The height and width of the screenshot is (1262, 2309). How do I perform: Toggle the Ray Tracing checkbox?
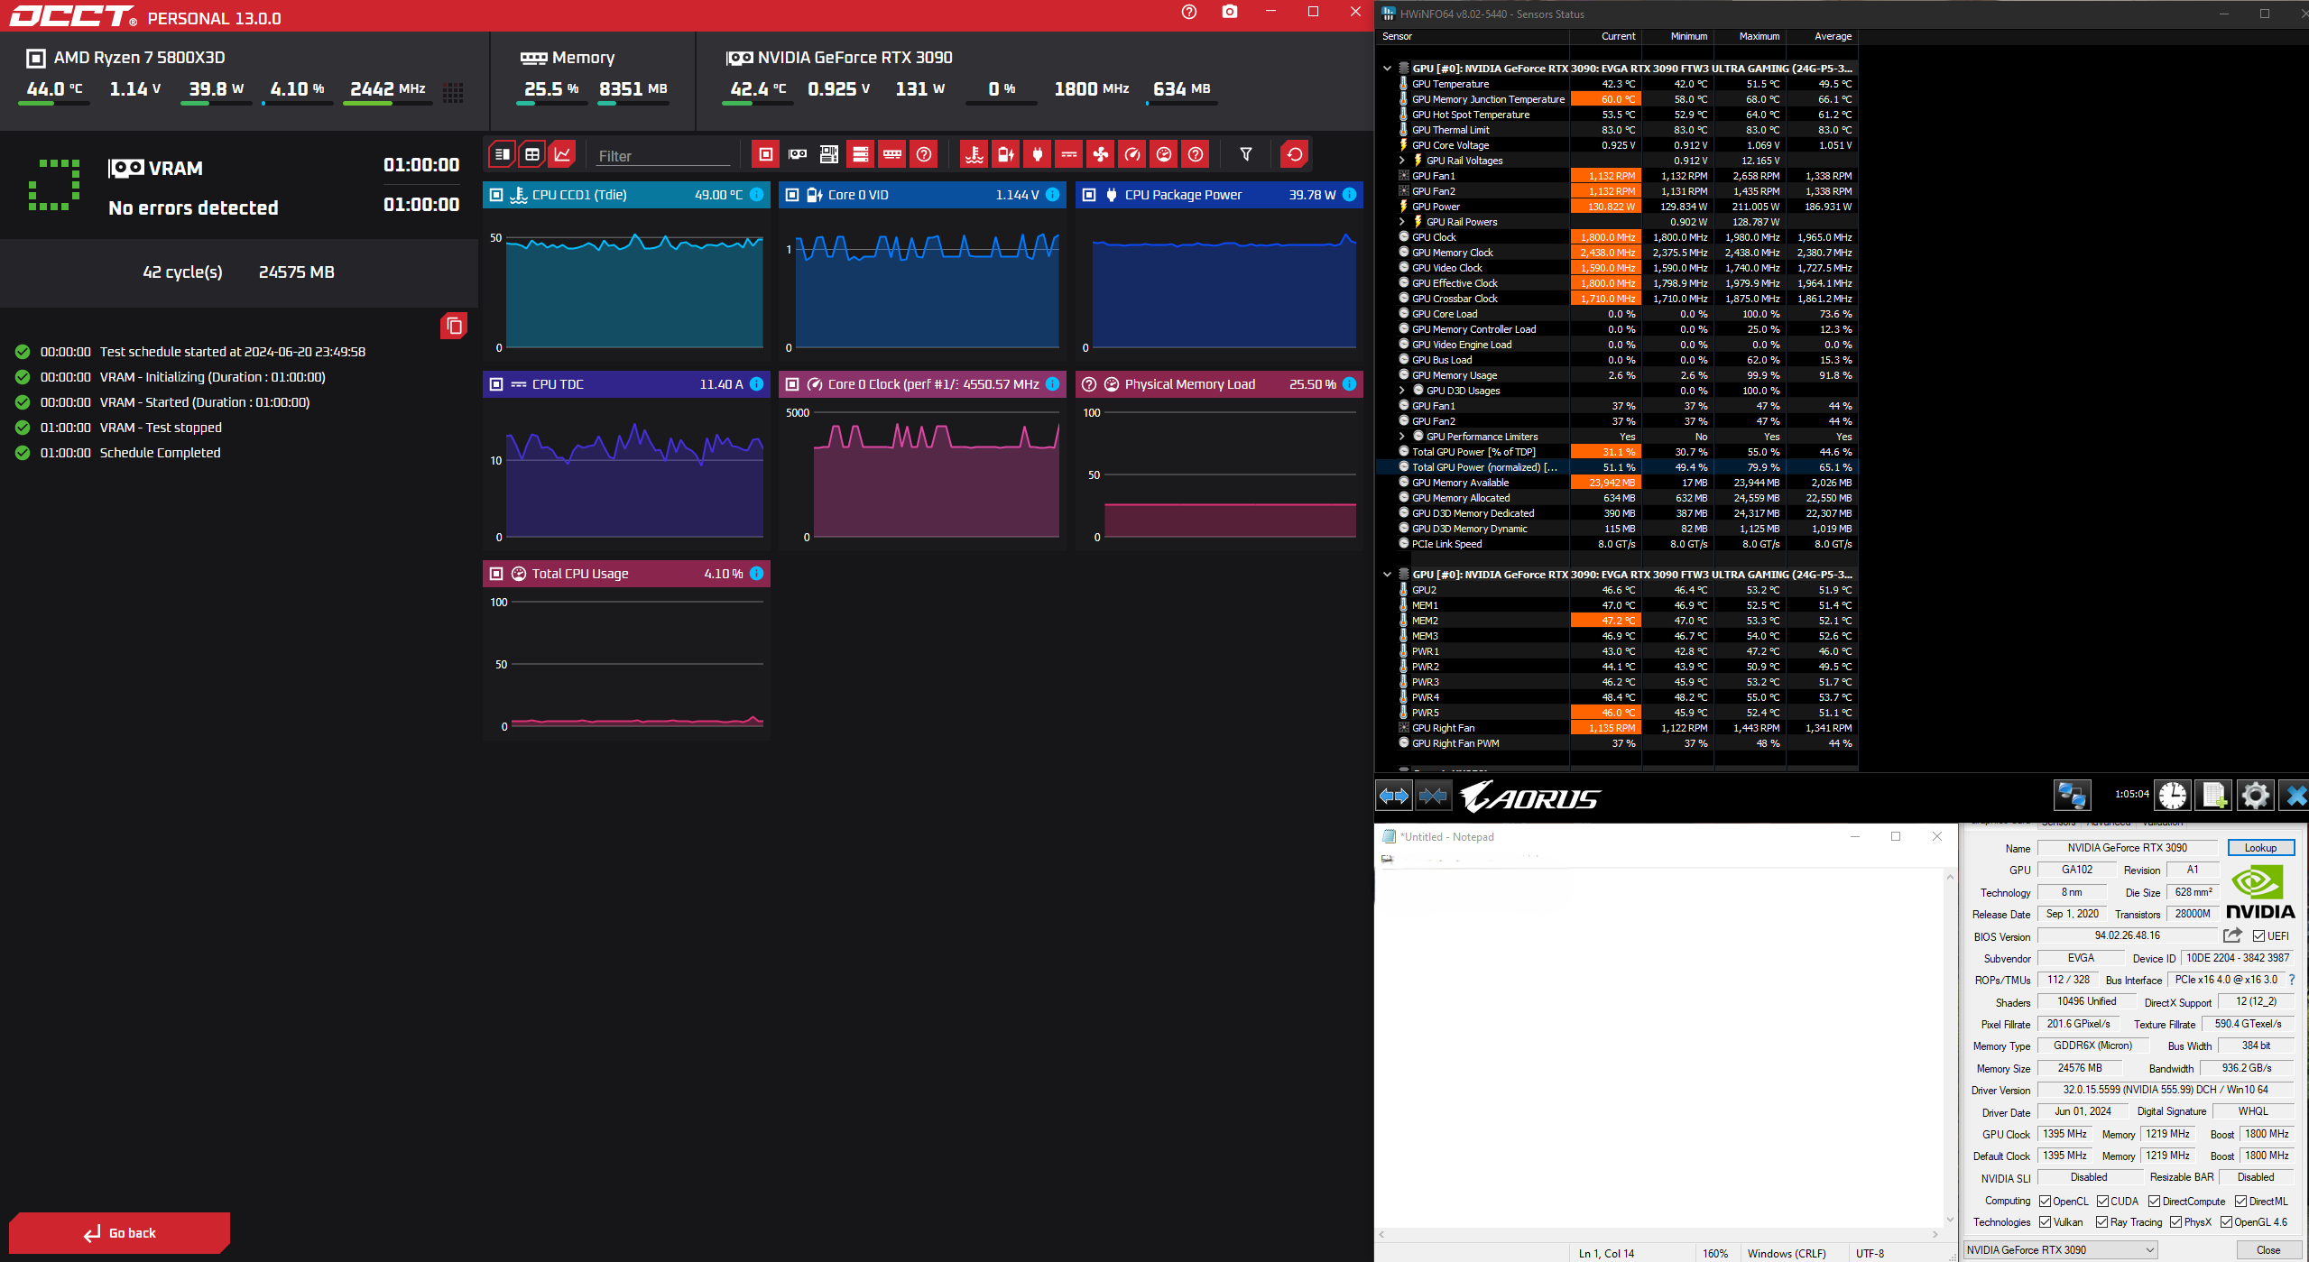click(2101, 1221)
